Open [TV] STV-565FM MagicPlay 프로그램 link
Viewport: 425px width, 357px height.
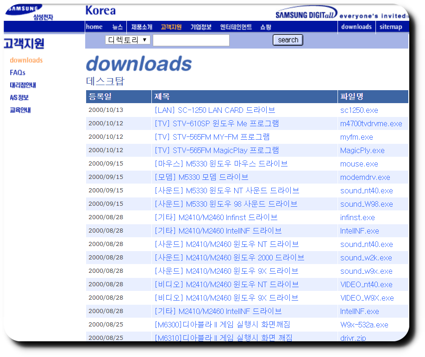pos(217,150)
